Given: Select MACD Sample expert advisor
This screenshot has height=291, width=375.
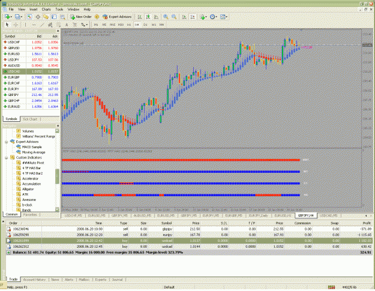Looking at the screenshot, I should click(x=32, y=147).
